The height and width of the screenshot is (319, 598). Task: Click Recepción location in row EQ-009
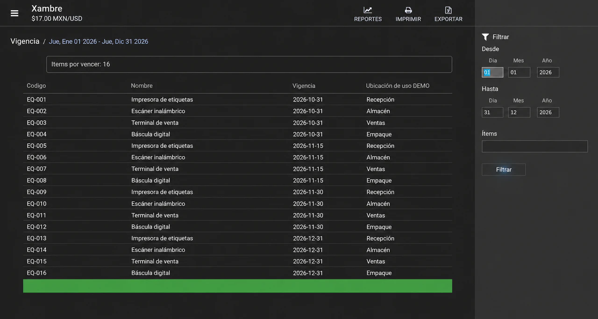(380, 192)
